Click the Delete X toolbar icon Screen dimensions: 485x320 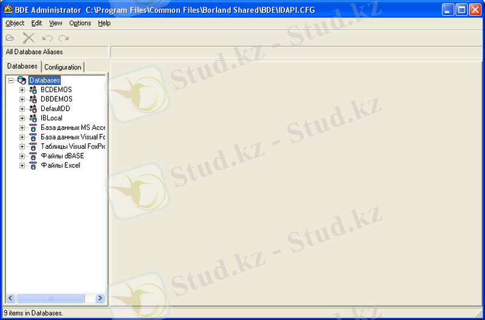28,38
